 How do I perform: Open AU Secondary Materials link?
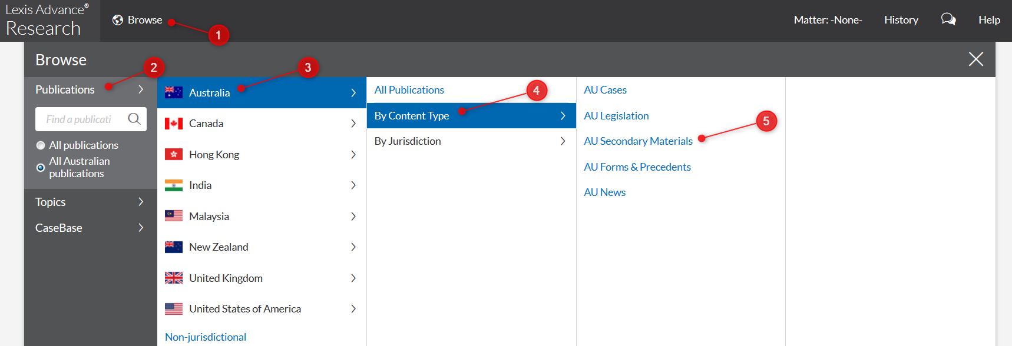click(638, 141)
